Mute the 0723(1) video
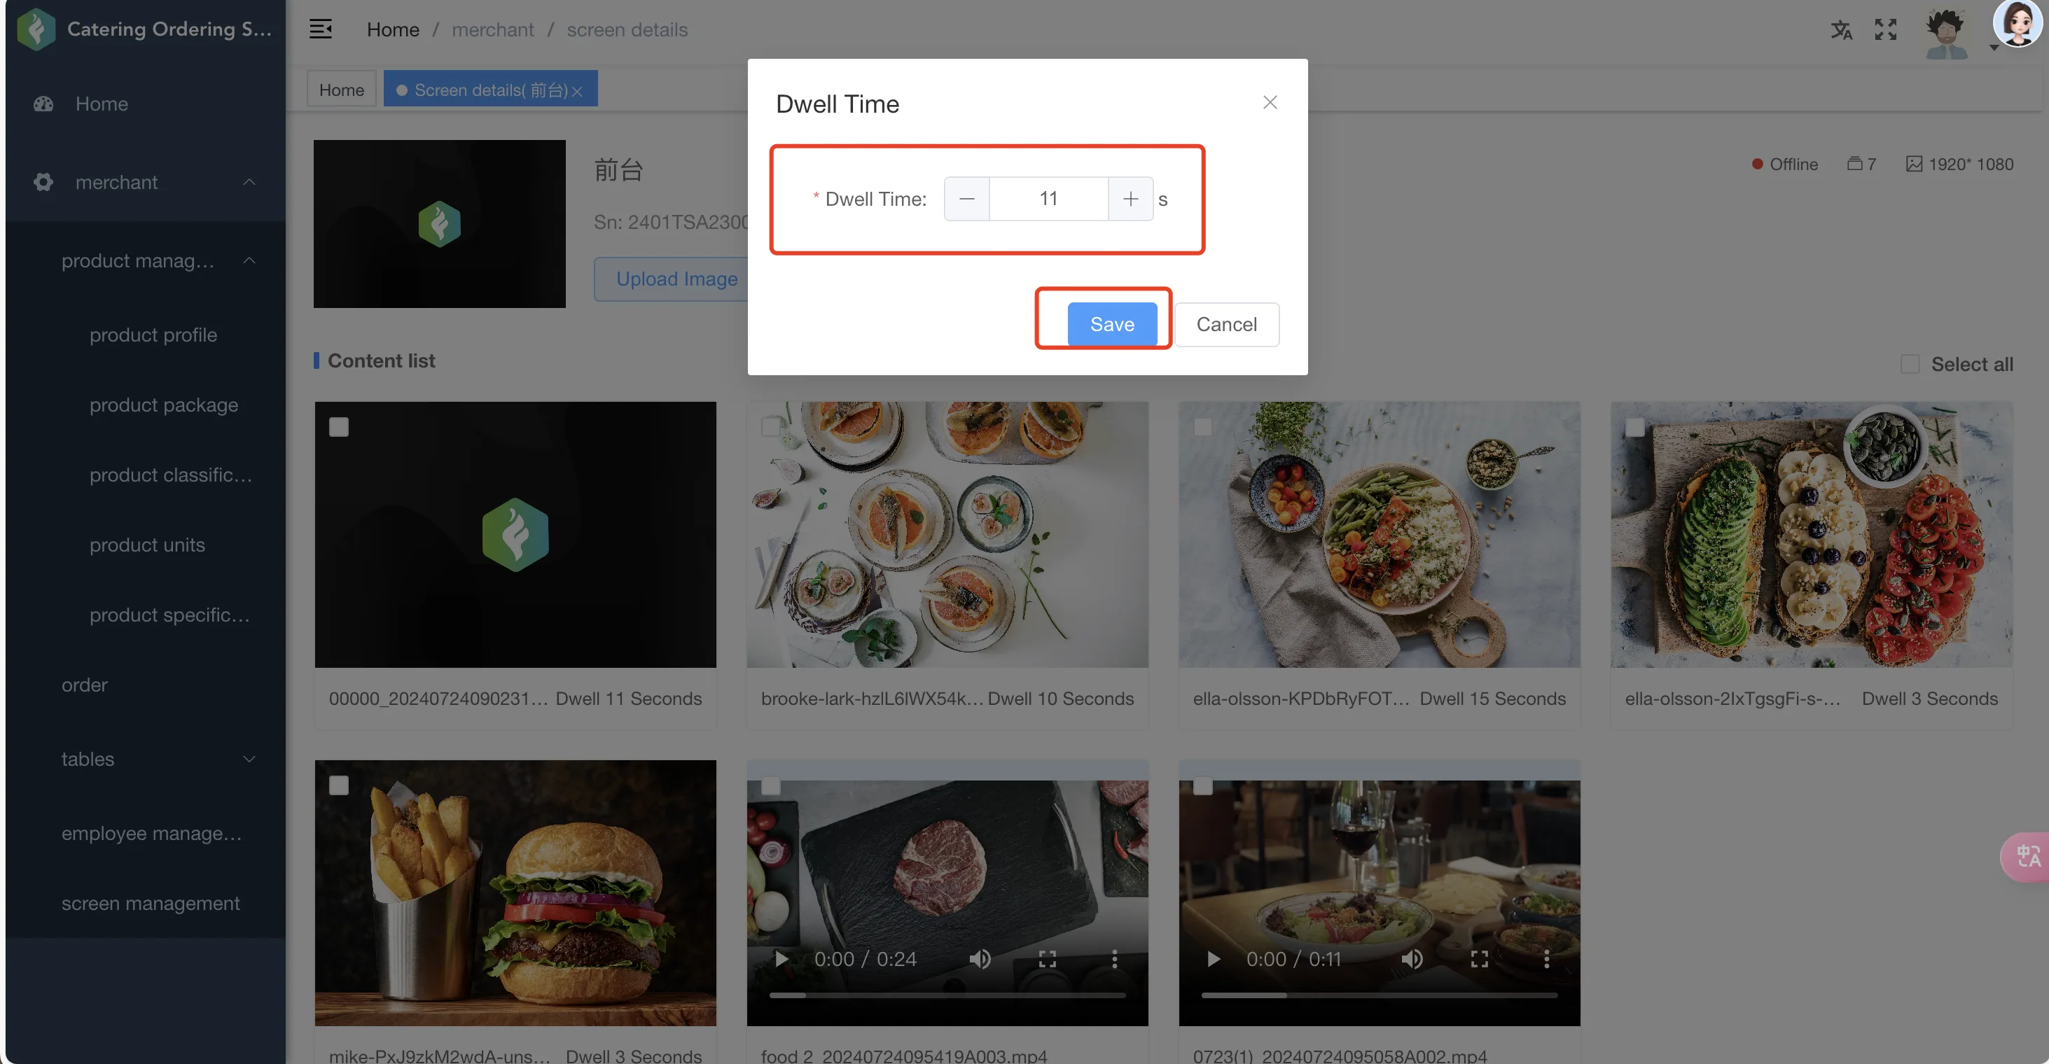 coord(1412,959)
